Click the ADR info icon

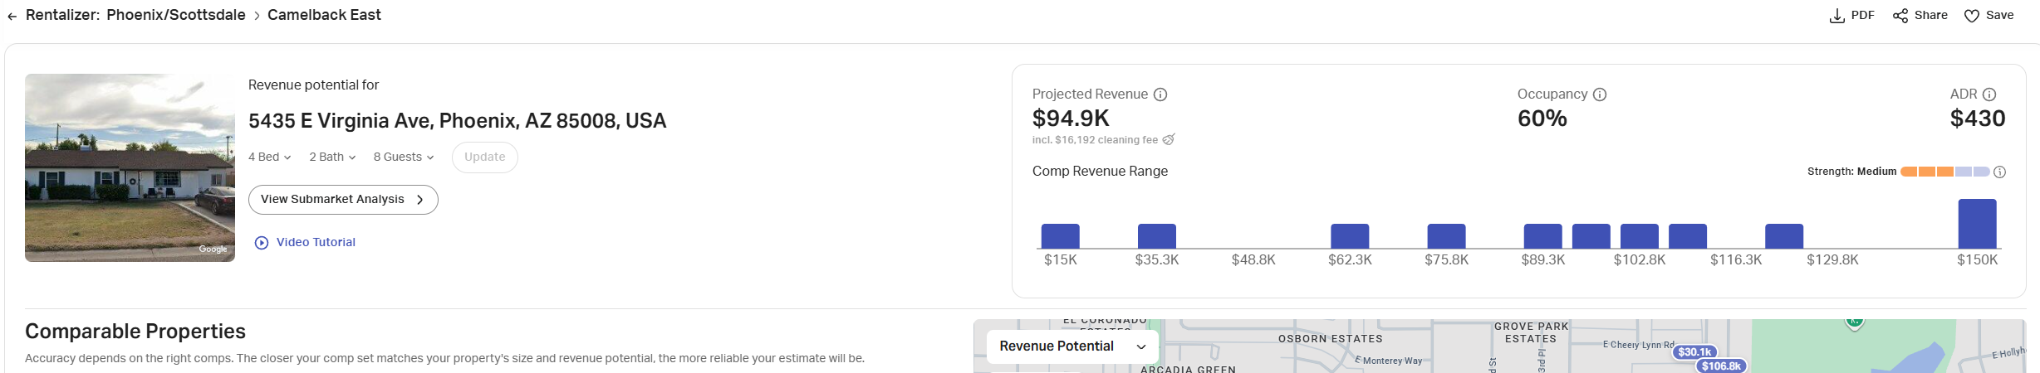1989,94
